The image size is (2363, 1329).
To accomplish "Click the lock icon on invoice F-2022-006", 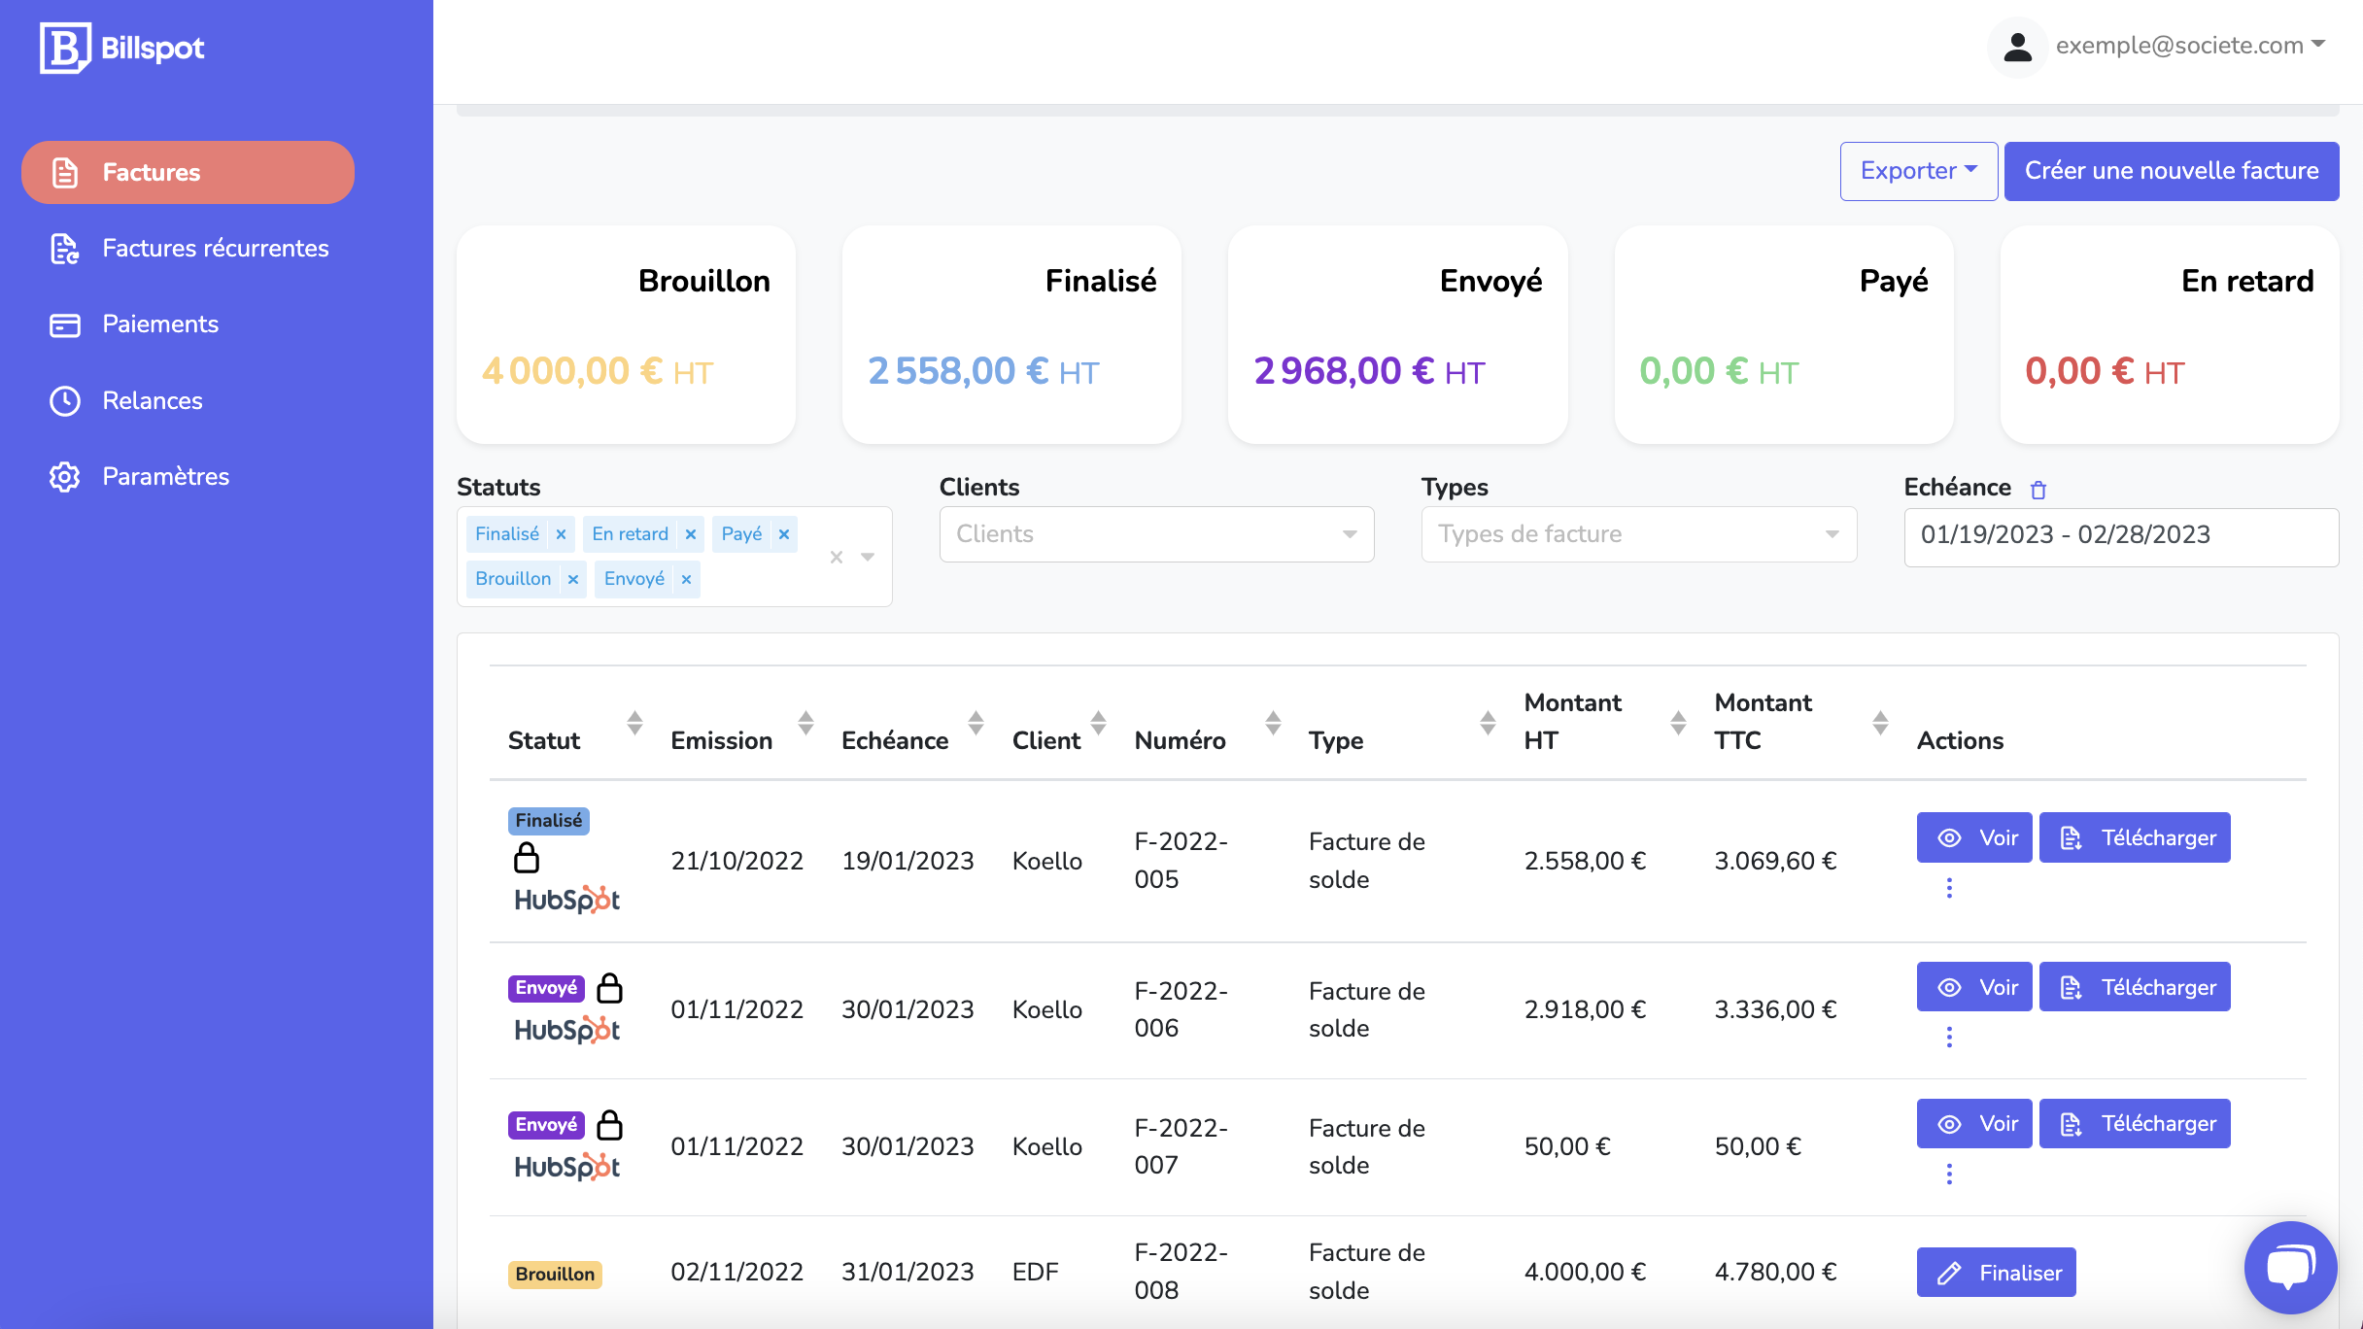I will click(x=610, y=988).
